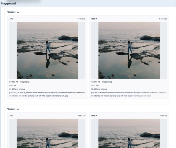Click the 576×536 dimensions on sm WEBP card
Viewport: 176px width, 148px height.
pyautogui.click(x=163, y=19)
